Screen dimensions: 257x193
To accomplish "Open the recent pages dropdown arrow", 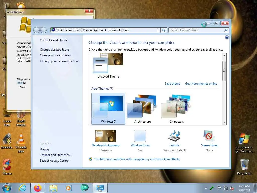I will click(x=48, y=30).
